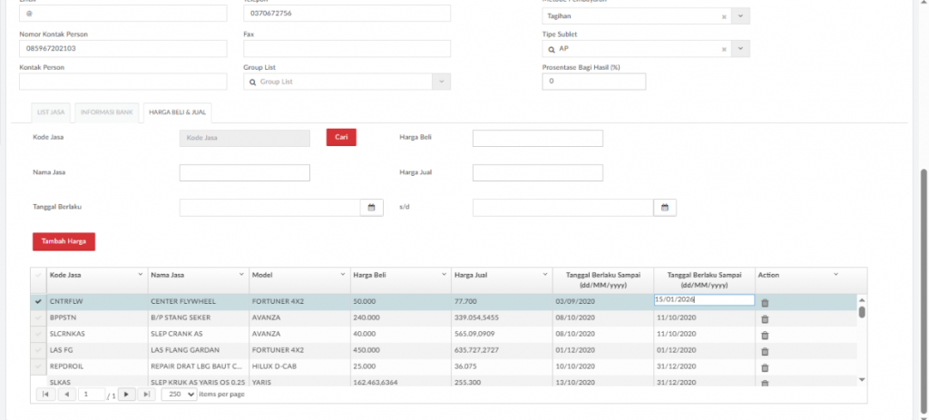Tick the select-all checkbox in grid header

(38, 275)
